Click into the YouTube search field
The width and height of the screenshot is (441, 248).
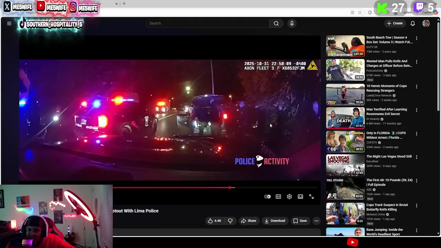pos(208,23)
